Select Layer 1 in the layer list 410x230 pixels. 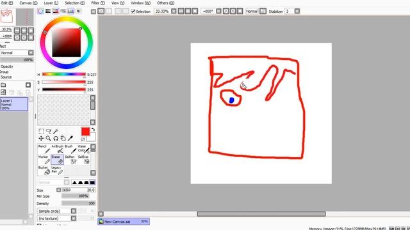coord(14,104)
